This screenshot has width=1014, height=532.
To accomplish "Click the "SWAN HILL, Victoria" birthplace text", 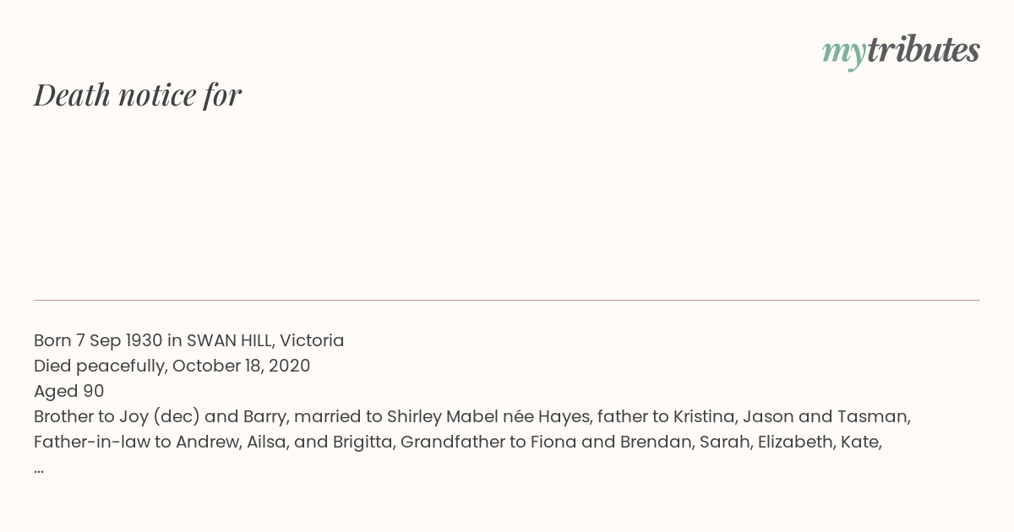I will pyautogui.click(x=265, y=341).
